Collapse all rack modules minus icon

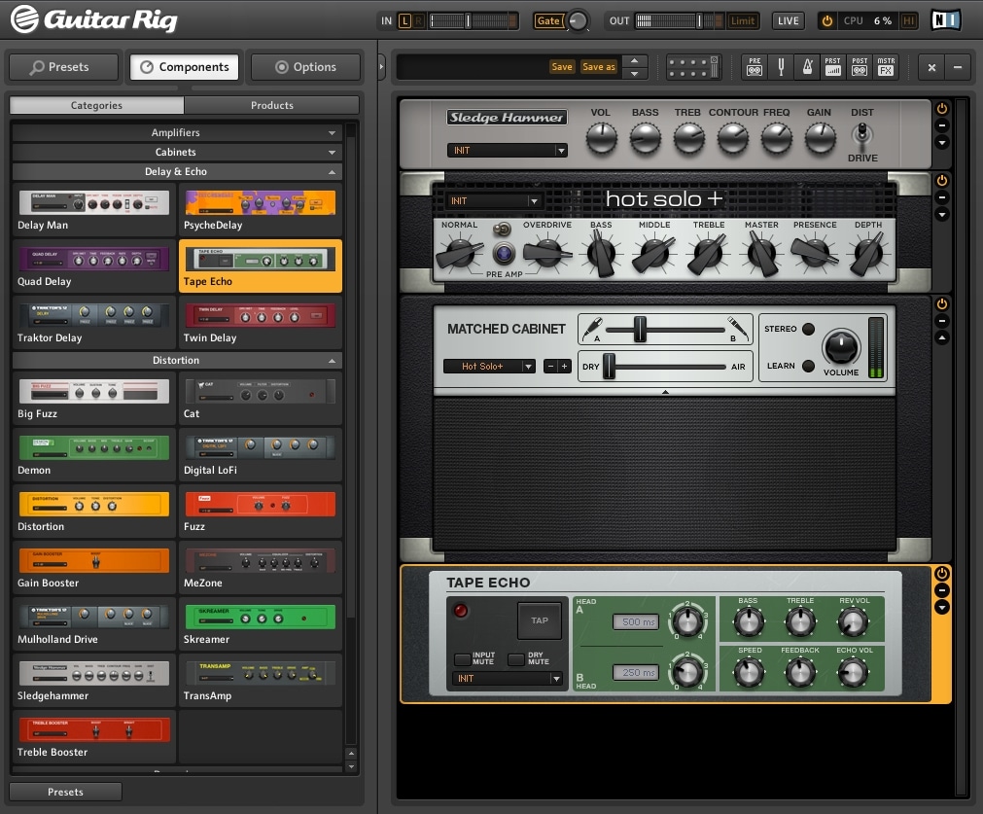[x=958, y=67]
